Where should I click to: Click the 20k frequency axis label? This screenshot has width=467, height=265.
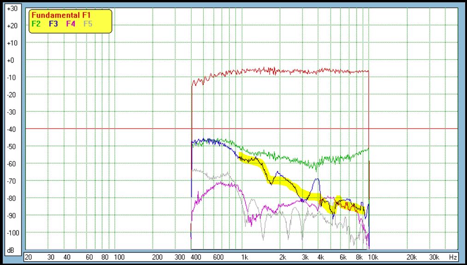(411, 257)
